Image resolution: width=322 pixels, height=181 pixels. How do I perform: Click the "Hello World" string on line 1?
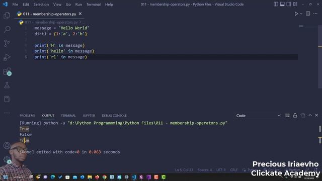[74, 28]
